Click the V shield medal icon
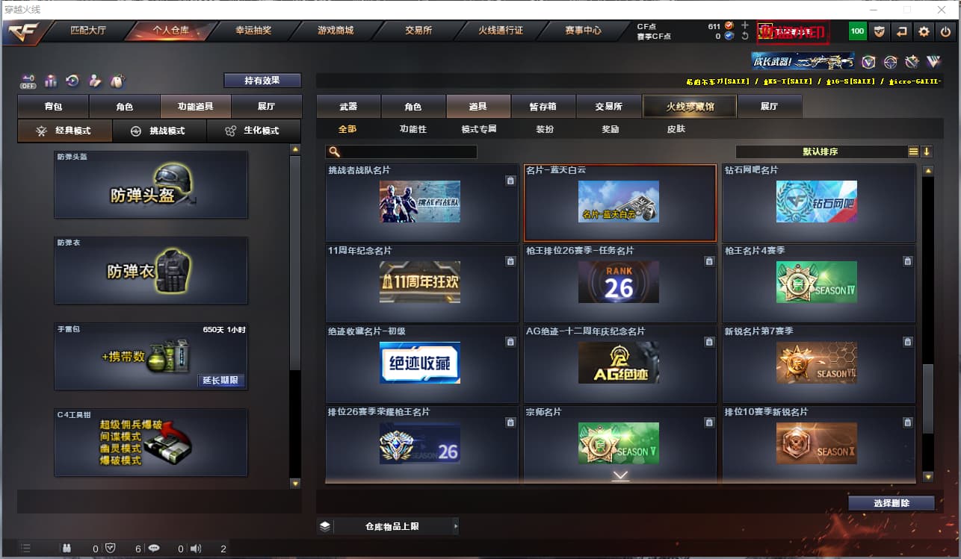This screenshot has width=961, height=559. [868, 62]
